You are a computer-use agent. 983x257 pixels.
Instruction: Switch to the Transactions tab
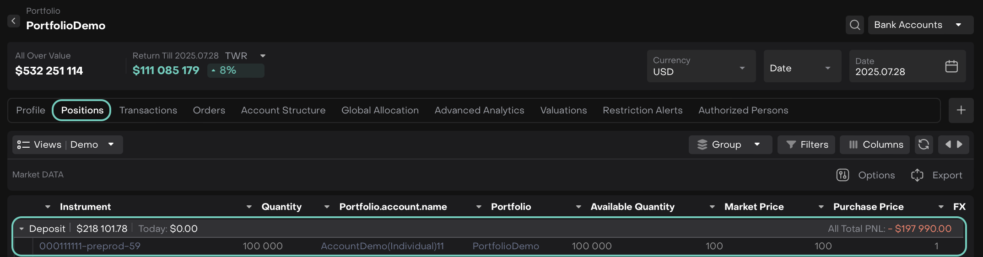pyautogui.click(x=148, y=110)
